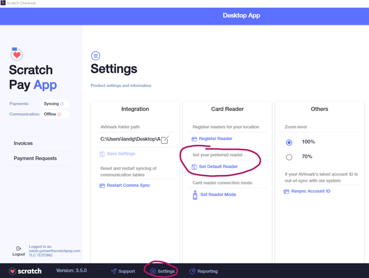The height and width of the screenshot is (278, 369).
Task: Click the Version: 3.5.0 text
Action: [x=71, y=270]
